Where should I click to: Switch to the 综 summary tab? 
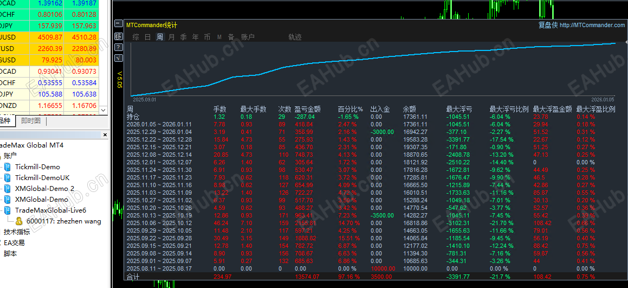(136, 37)
